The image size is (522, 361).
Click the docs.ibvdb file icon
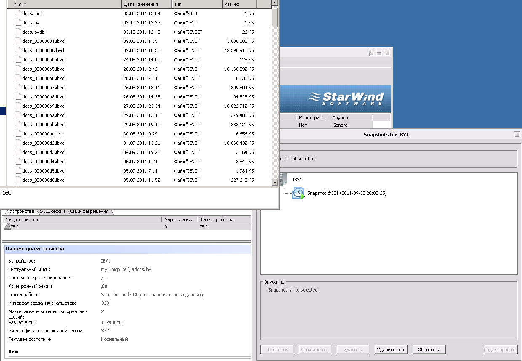coord(18,32)
